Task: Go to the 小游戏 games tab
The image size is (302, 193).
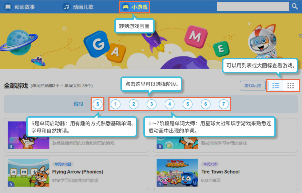Action: pyautogui.click(x=135, y=7)
